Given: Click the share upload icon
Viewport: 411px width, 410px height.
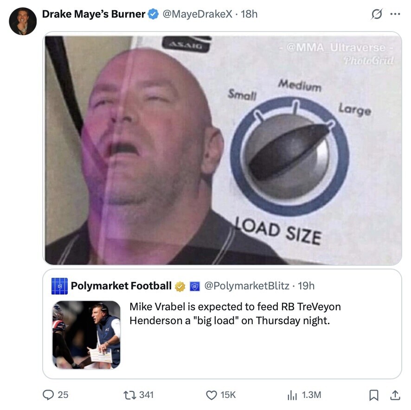Looking at the screenshot, I should point(395,395).
